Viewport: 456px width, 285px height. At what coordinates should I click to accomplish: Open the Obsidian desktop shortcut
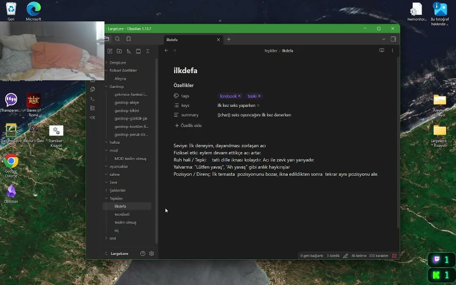tap(11, 194)
